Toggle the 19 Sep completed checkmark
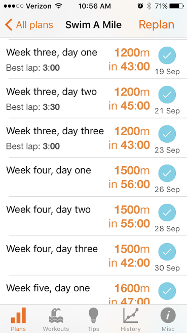This screenshot has height=333, width=187. pyautogui.click(x=167, y=55)
